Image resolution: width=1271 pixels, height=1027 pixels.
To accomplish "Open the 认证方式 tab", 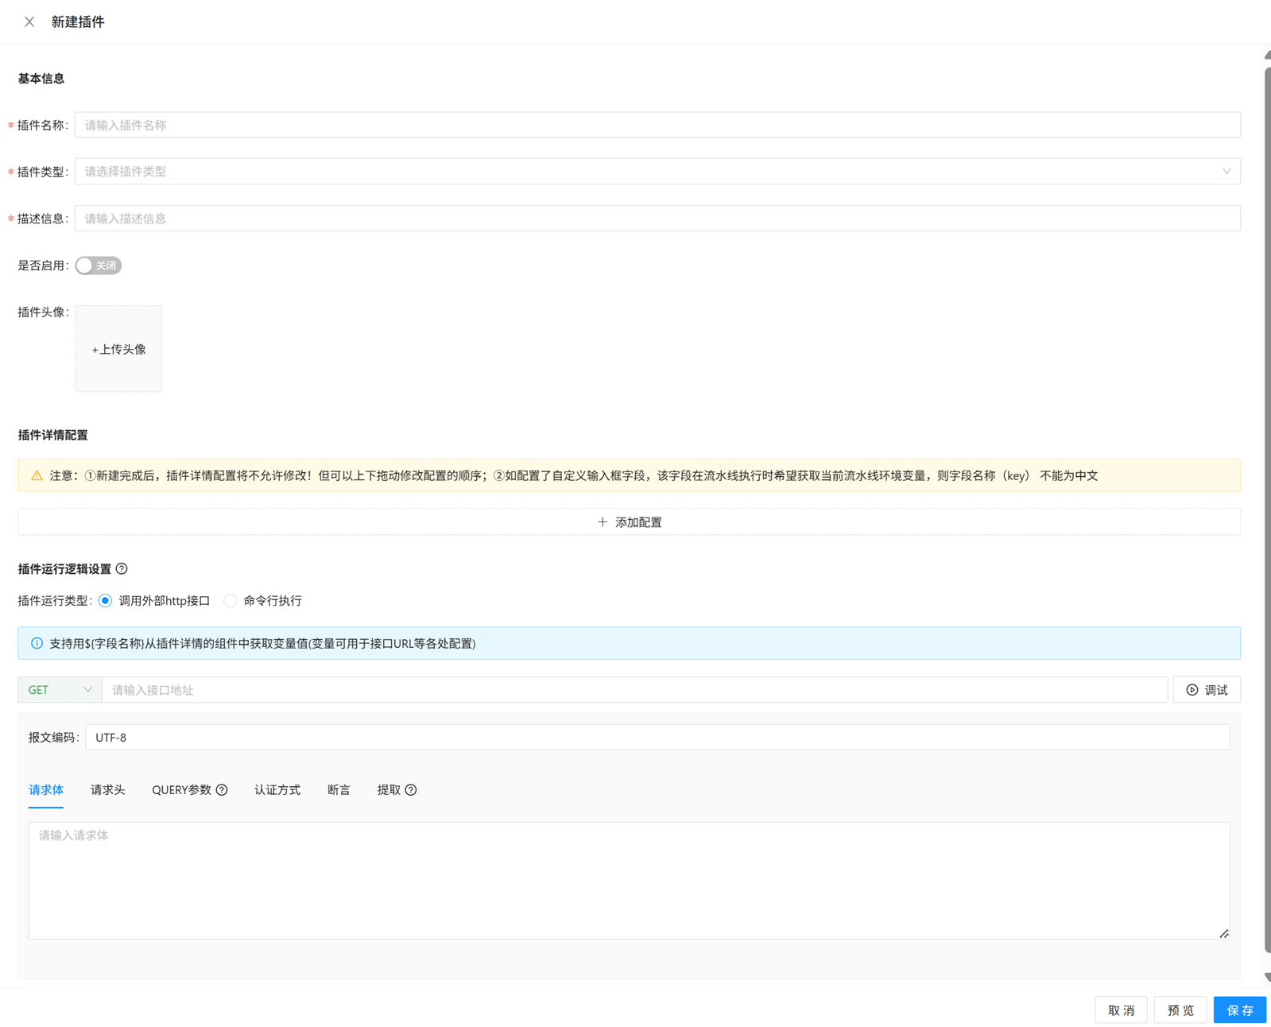I will [277, 790].
